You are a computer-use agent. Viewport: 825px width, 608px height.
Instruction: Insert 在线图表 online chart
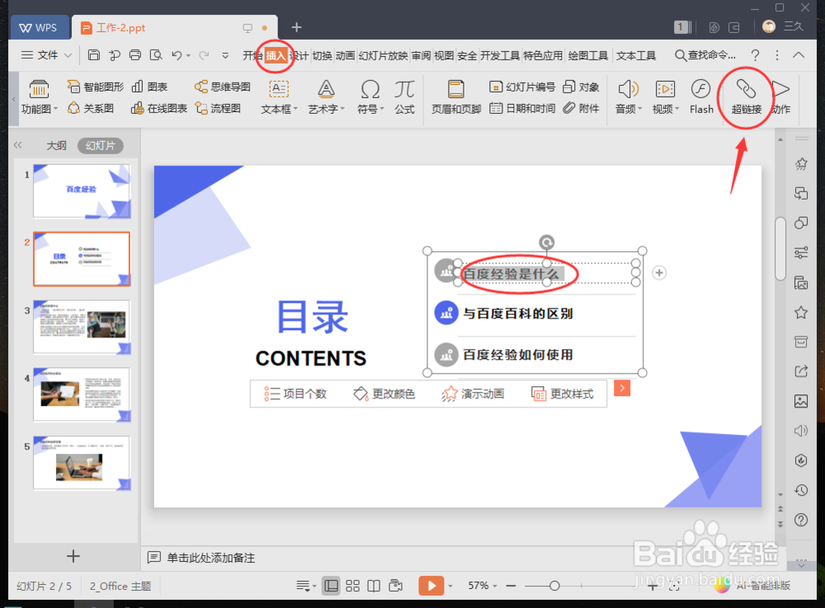pyautogui.click(x=159, y=108)
